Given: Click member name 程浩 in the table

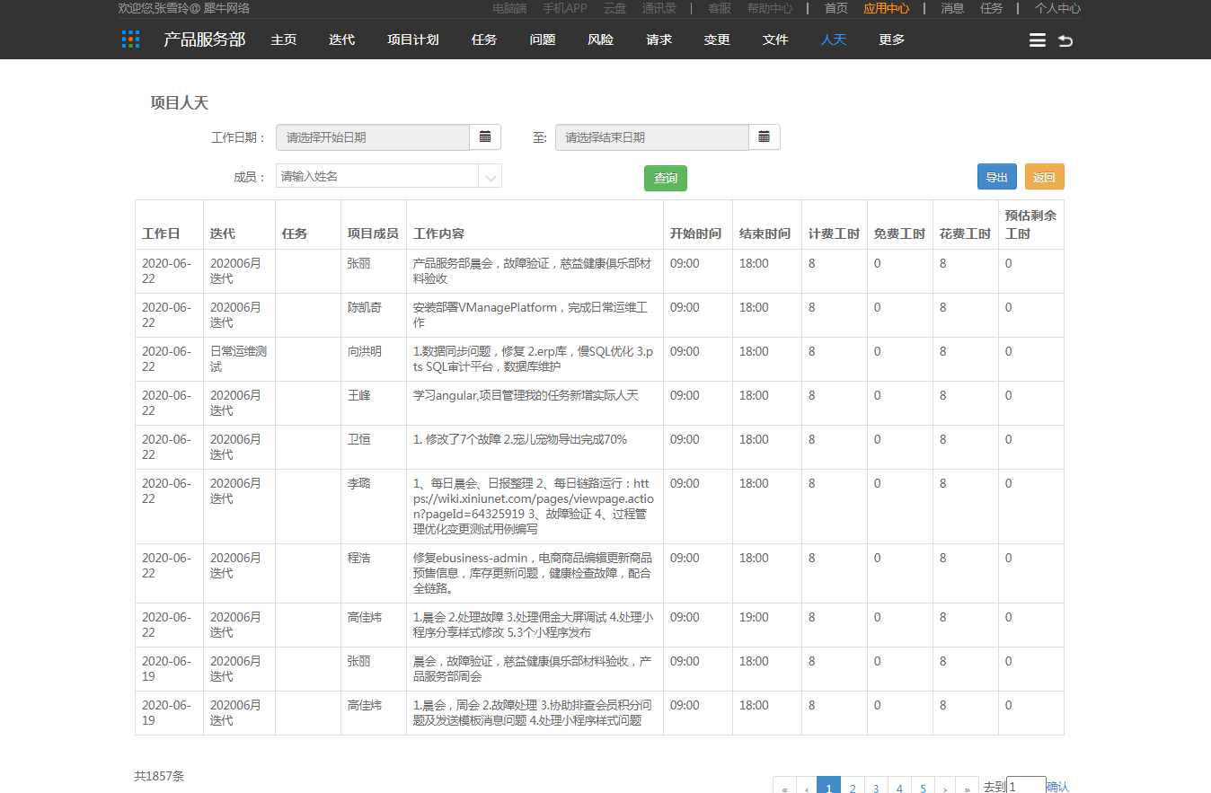Looking at the screenshot, I should [359, 558].
